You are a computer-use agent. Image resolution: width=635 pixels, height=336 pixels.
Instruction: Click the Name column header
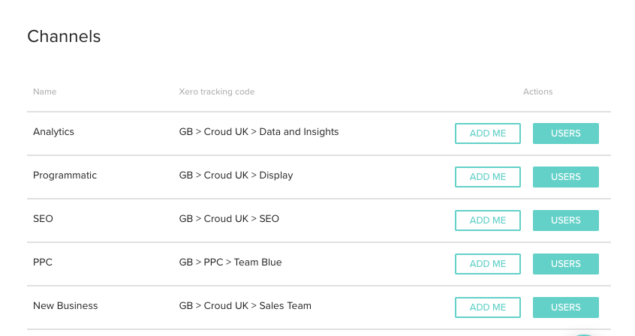point(44,91)
